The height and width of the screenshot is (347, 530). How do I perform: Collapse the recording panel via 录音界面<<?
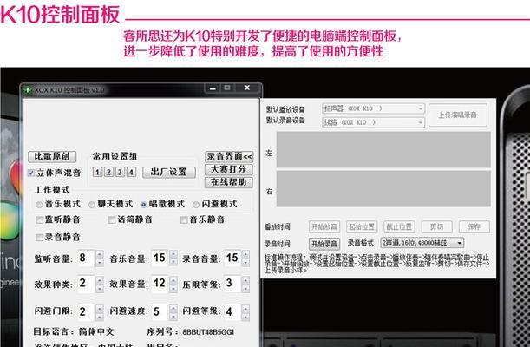229,156
